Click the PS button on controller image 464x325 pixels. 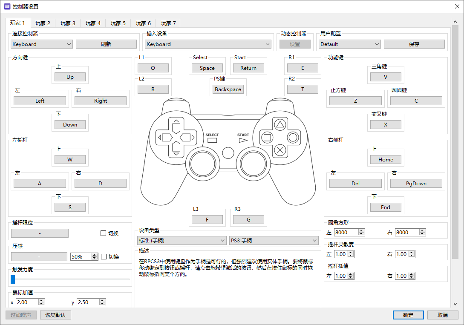[228, 153]
